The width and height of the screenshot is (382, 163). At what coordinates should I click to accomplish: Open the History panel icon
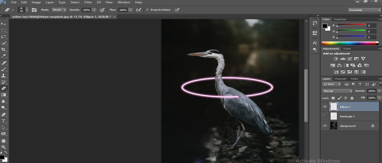pyautogui.click(x=314, y=23)
